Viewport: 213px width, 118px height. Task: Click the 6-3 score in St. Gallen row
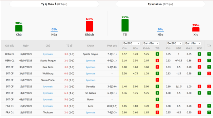[x=66, y=93]
